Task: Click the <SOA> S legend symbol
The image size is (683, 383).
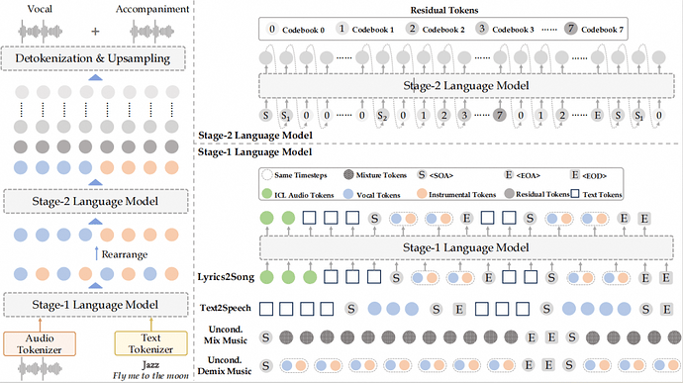Action: pyautogui.click(x=422, y=175)
